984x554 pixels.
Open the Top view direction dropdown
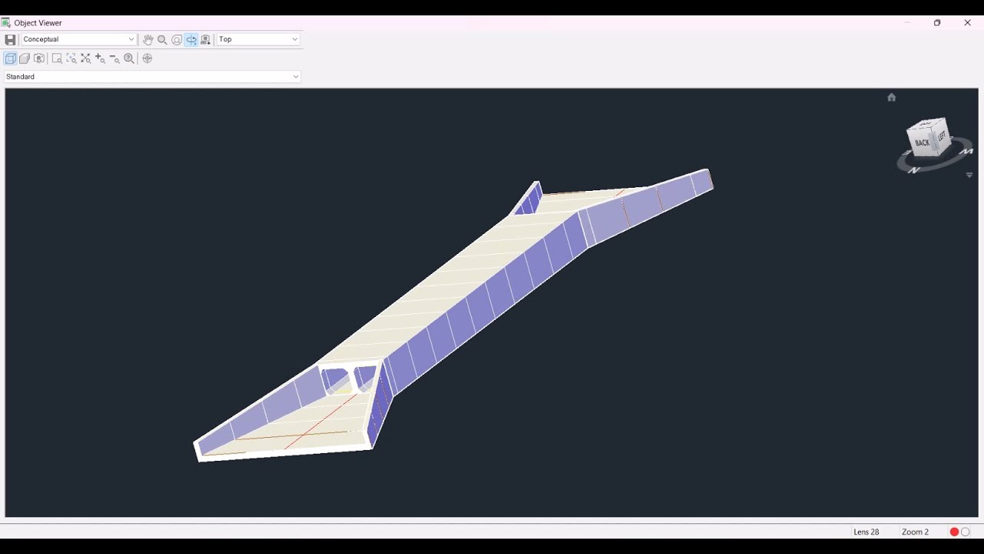pyautogui.click(x=258, y=39)
